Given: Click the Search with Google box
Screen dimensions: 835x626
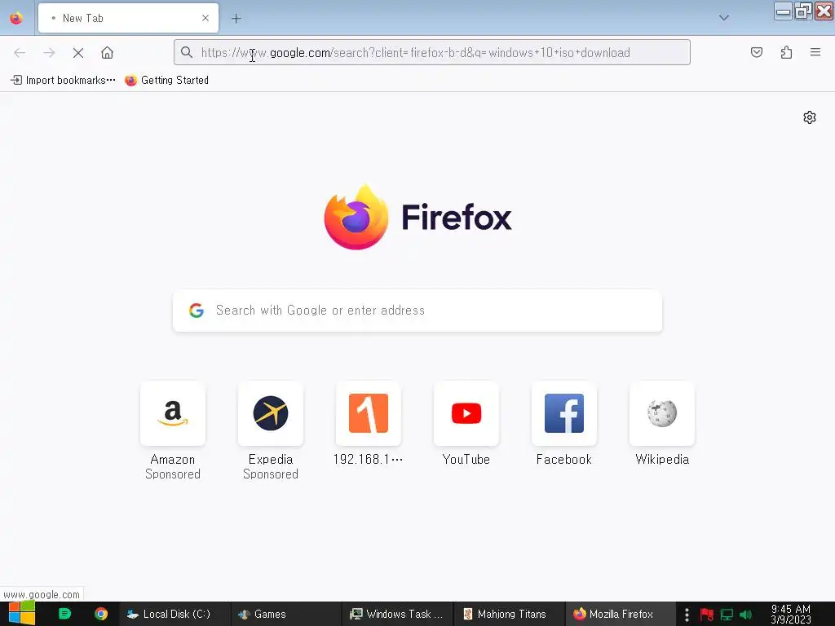Looking at the screenshot, I should coord(417,311).
